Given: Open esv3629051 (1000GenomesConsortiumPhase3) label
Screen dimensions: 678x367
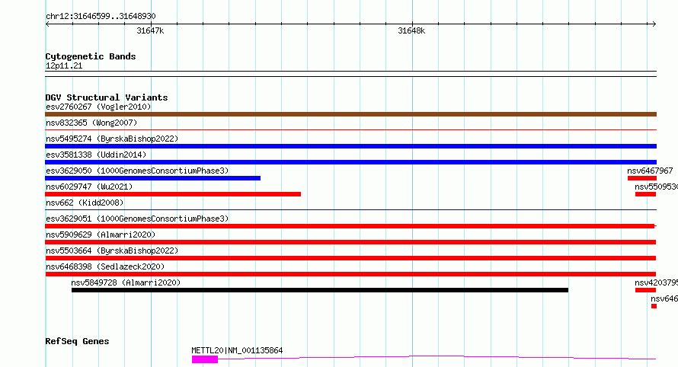Looking at the screenshot, I should [137, 219].
